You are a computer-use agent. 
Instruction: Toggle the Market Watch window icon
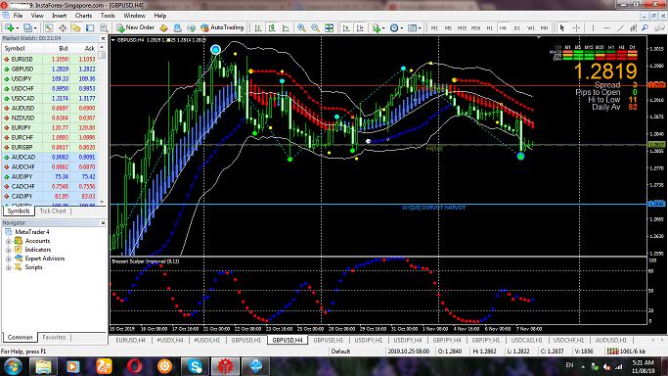pyautogui.click(x=49, y=27)
